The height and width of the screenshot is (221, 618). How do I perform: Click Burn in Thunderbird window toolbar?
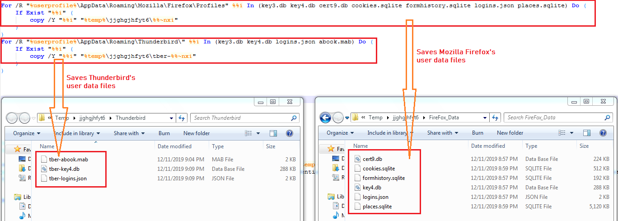164,133
